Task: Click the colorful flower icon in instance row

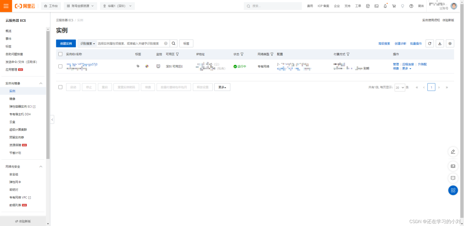Action: pos(147,66)
